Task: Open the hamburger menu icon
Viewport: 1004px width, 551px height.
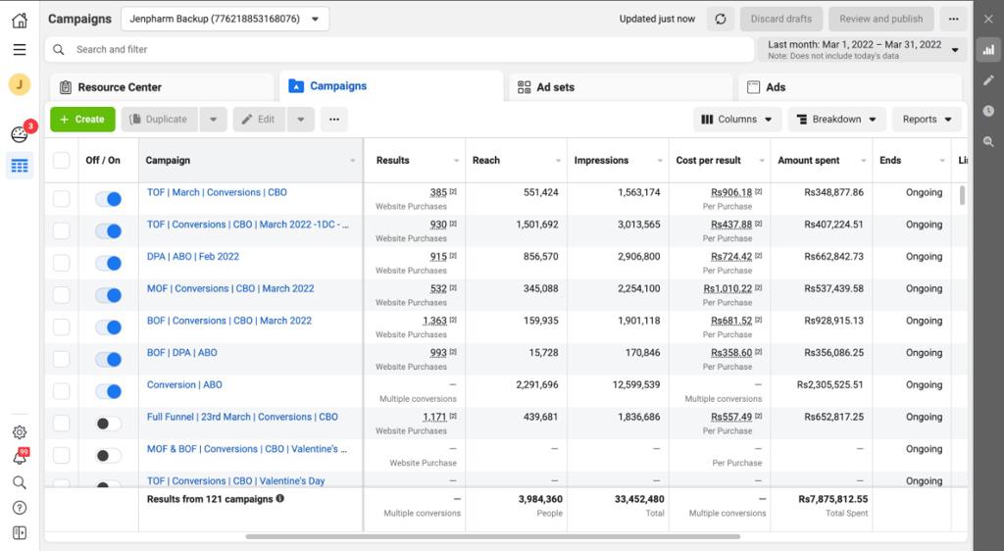Action: tap(20, 49)
